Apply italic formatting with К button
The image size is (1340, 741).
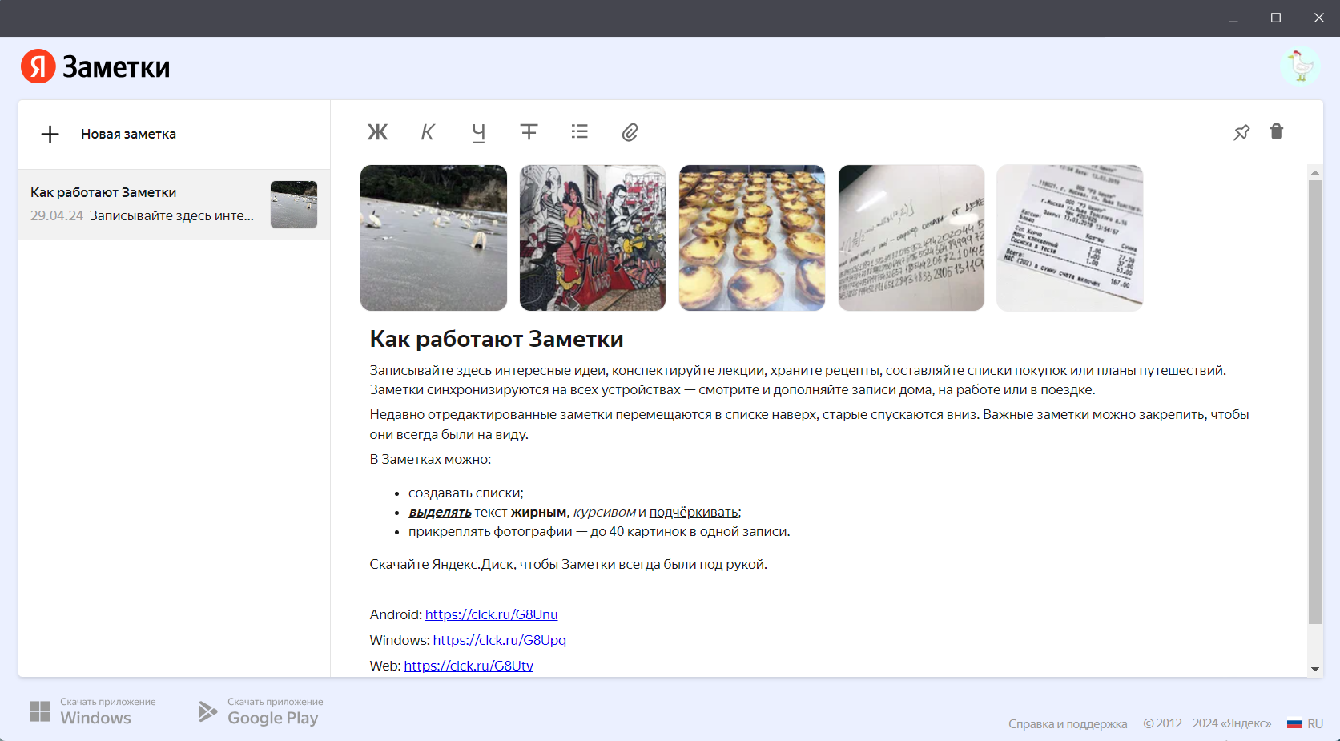[428, 132]
